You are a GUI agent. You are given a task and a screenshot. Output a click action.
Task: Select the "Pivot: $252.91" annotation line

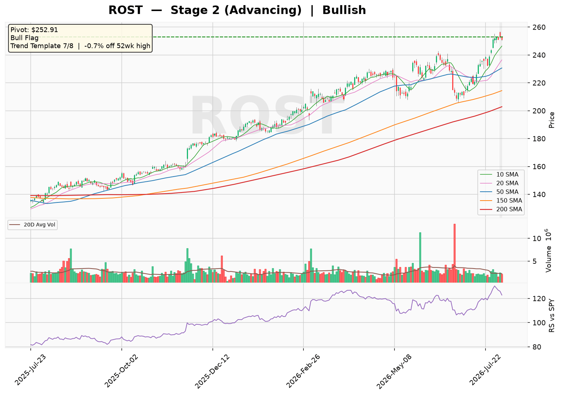34,30
